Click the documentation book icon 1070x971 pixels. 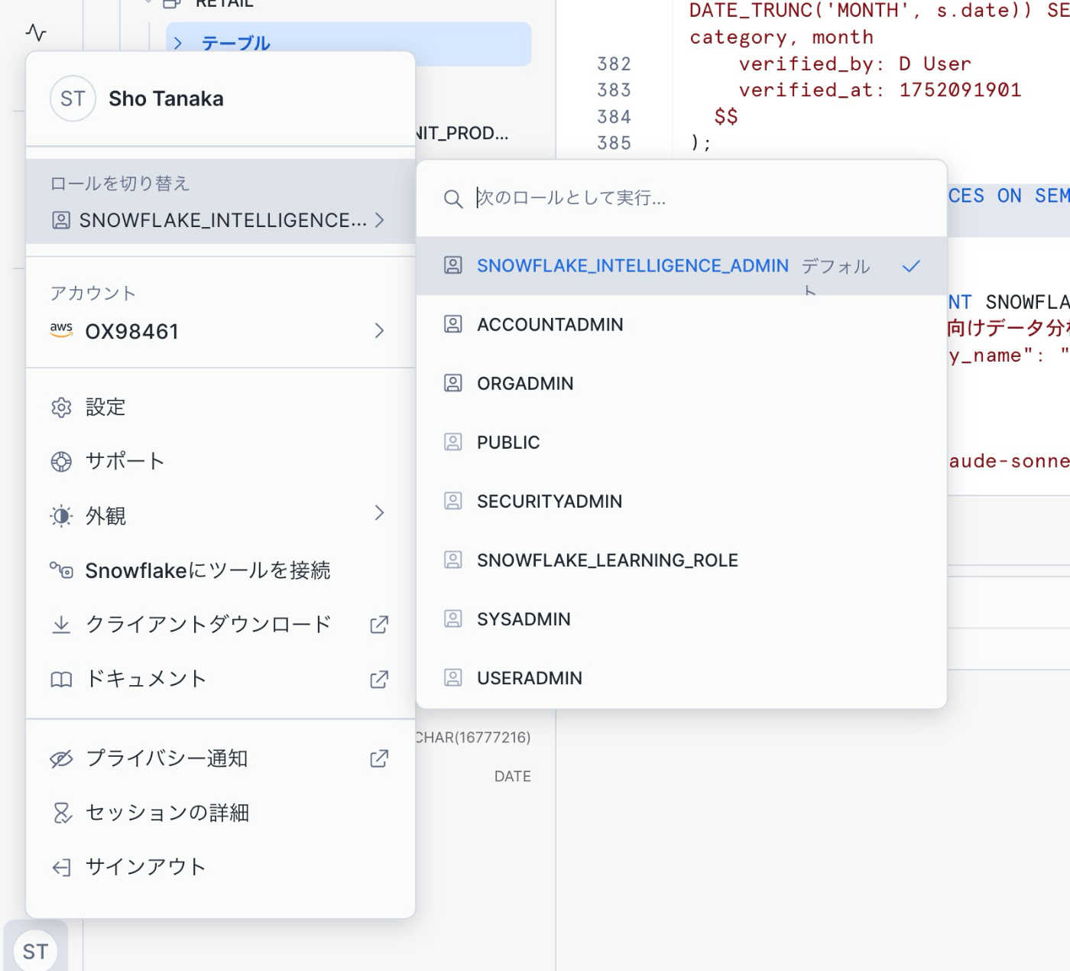coord(61,680)
